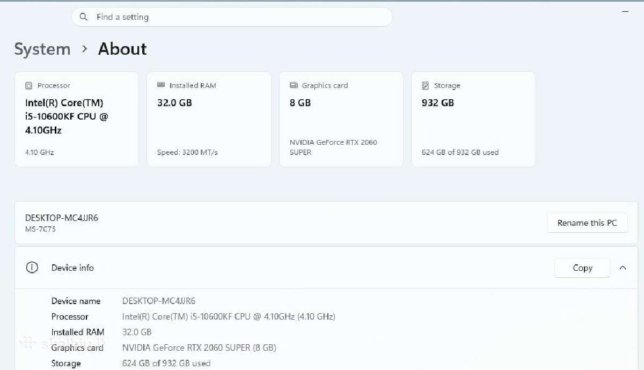The image size is (644, 370).
Task: Click the 932 GB value in the Storage card
Action: (x=438, y=102)
